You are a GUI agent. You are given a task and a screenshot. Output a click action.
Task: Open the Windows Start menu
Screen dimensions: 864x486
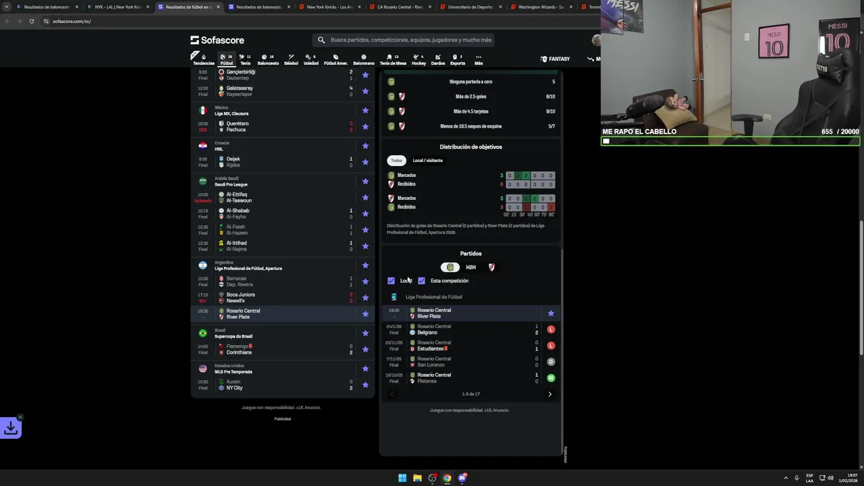tap(402, 478)
